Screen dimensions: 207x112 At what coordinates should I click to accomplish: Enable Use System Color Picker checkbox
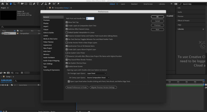tap(67, 53)
